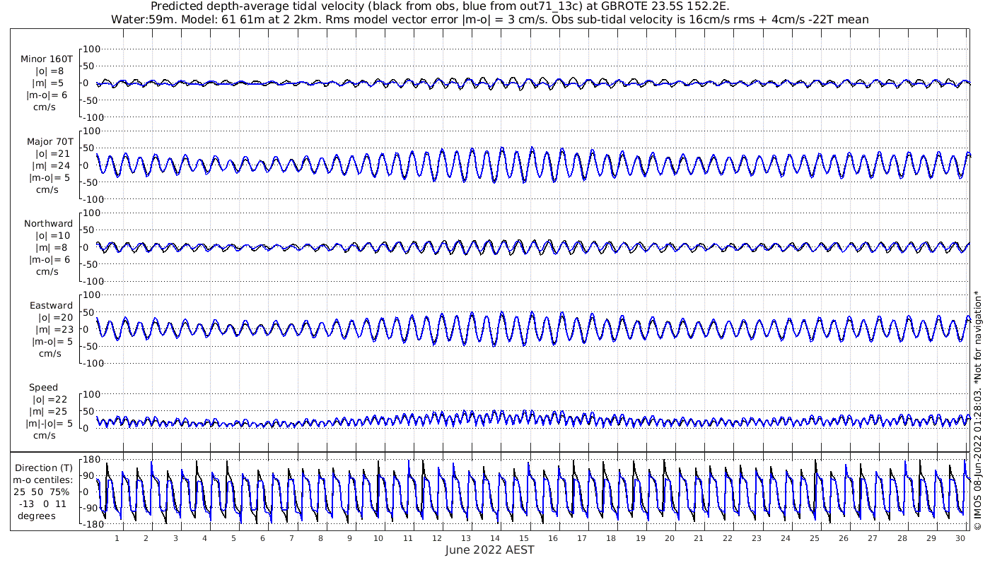Click the day '22' tick label on x-axis
990x565 pixels.
tap(728, 538)
